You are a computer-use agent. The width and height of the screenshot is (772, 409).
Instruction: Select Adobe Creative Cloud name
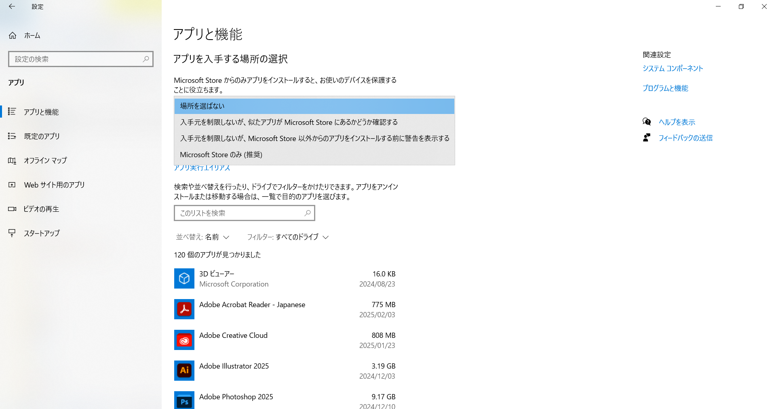click(x=233, y=335)
